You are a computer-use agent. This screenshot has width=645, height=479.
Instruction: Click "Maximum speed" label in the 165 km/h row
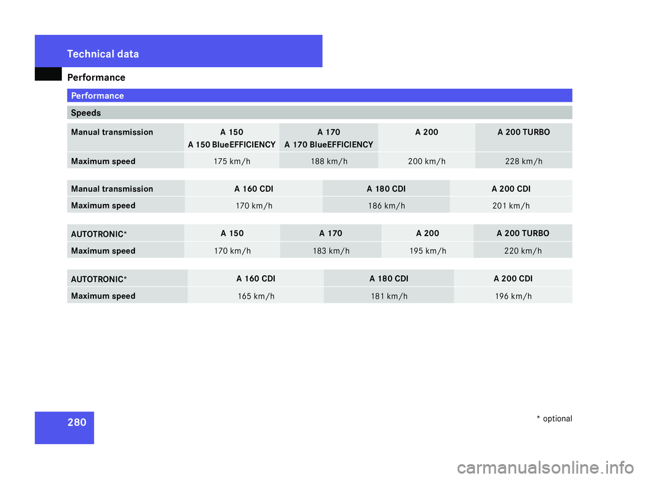point(103,296)
